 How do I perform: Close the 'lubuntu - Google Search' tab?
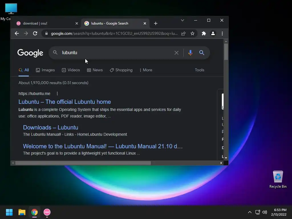pos(145,23)
